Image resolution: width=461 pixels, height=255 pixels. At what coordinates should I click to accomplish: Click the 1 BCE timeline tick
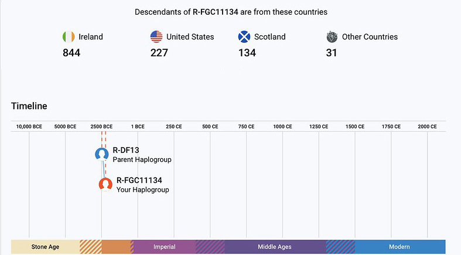tap(138, 127)
